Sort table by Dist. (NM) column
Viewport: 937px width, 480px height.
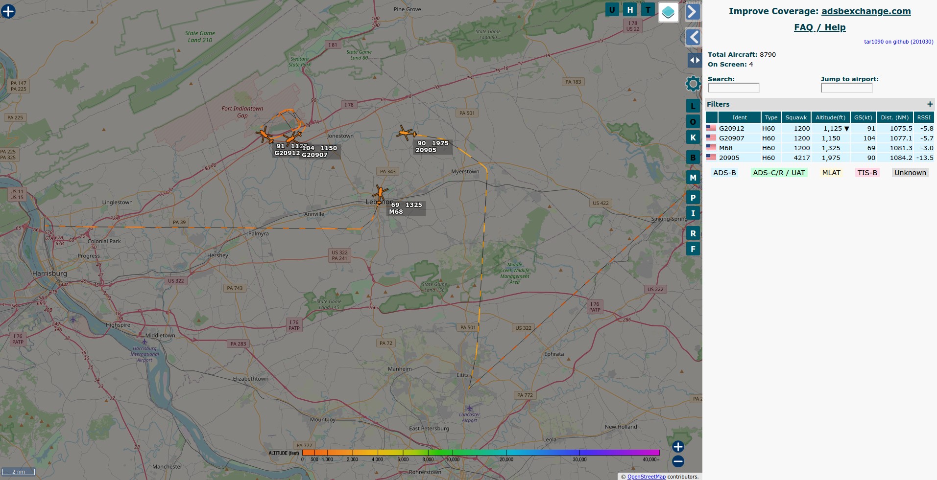pos(894,117)
